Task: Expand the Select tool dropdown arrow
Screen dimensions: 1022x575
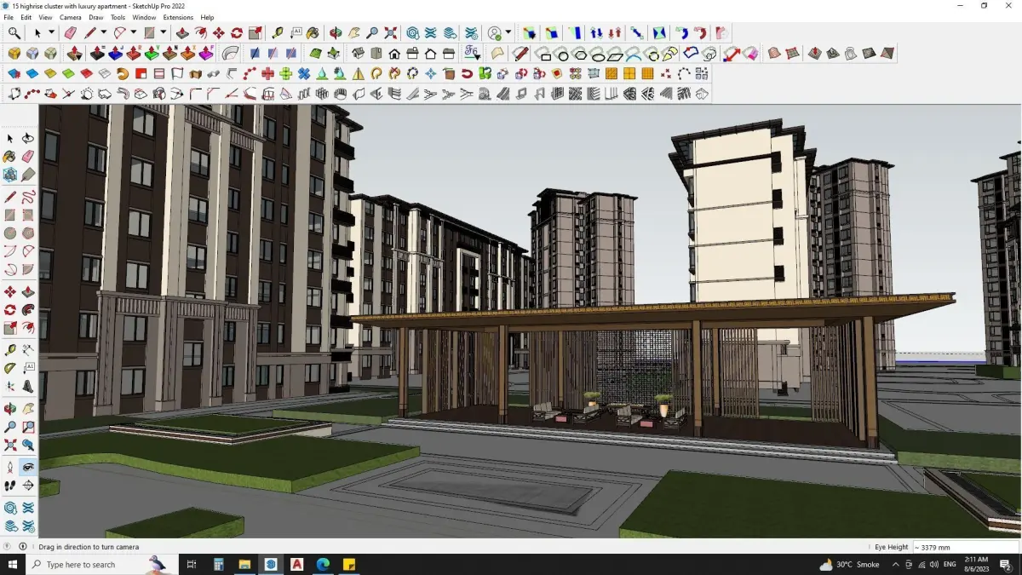Action: click(x=50, y=33)
